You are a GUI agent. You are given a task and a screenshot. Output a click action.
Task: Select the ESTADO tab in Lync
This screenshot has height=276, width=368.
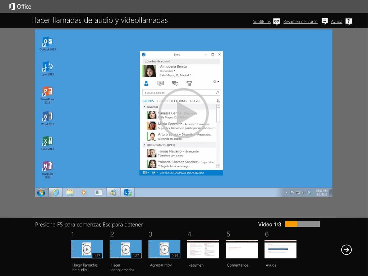(x=162, y=101)
